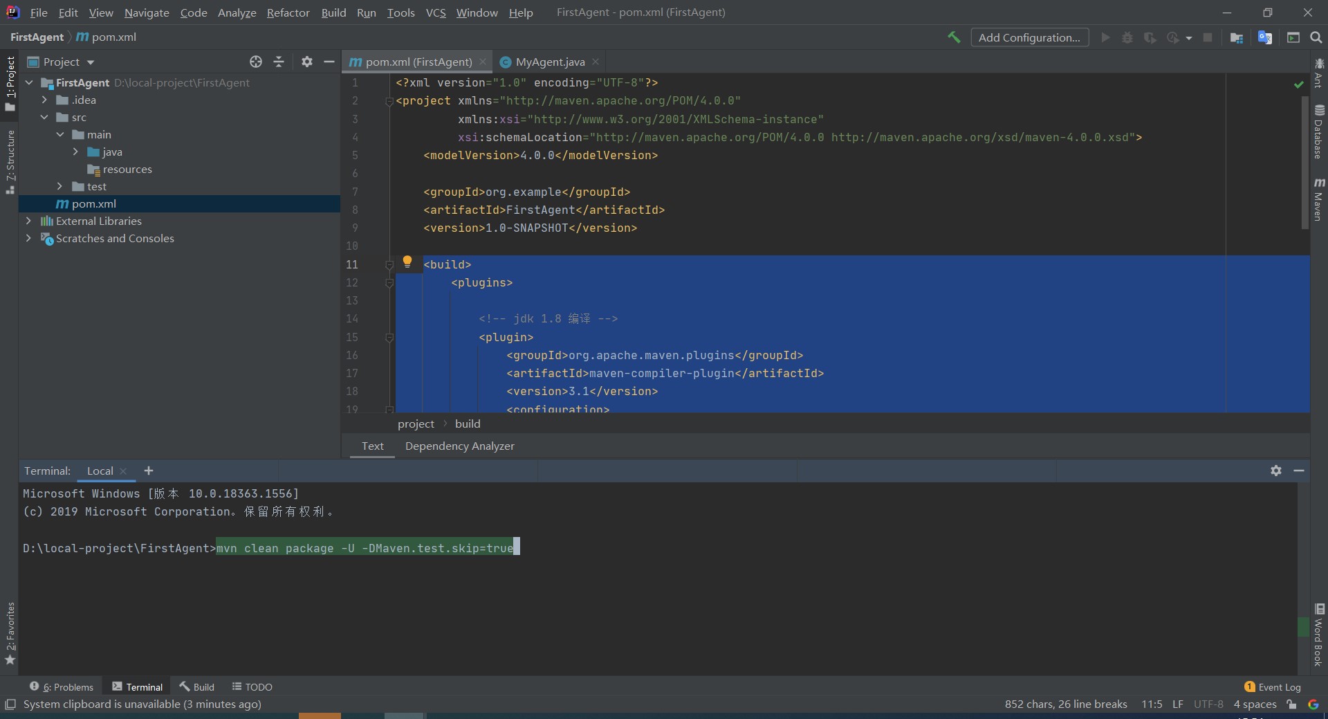This screenshot has width=1328, height=719.
Task: Collapse the src folder
Action: click(x=44, y=117)
